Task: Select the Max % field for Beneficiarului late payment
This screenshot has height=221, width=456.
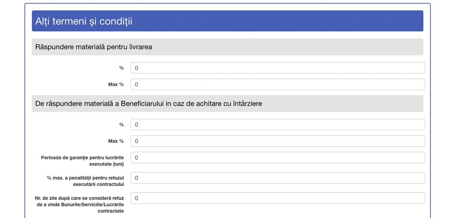Action: [278, 141]
